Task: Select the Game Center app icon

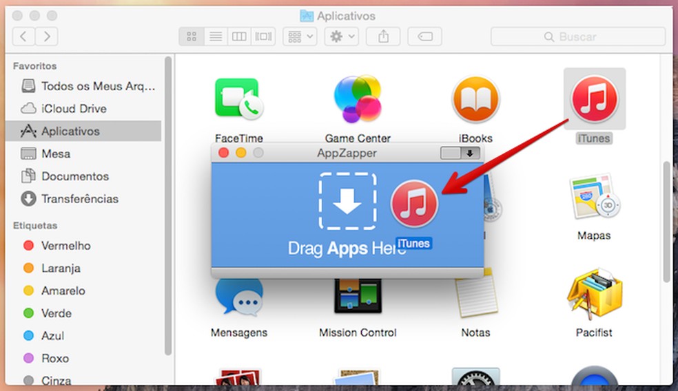Action: pyautogui.click(x=358, y=99)
